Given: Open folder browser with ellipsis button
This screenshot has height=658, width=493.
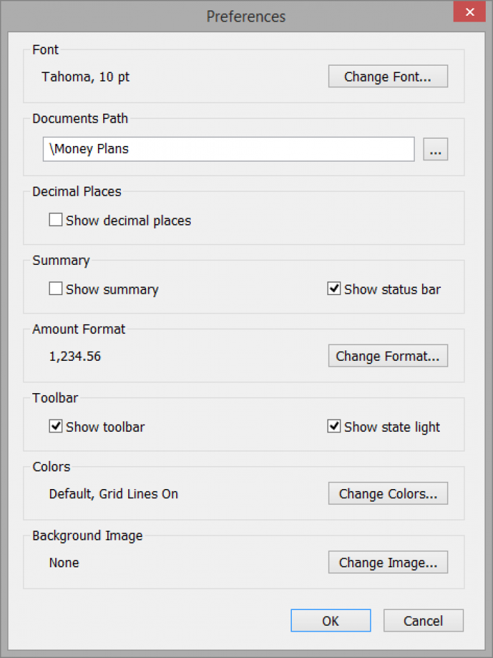Looking at the screenshot, I should coord(435,149).
